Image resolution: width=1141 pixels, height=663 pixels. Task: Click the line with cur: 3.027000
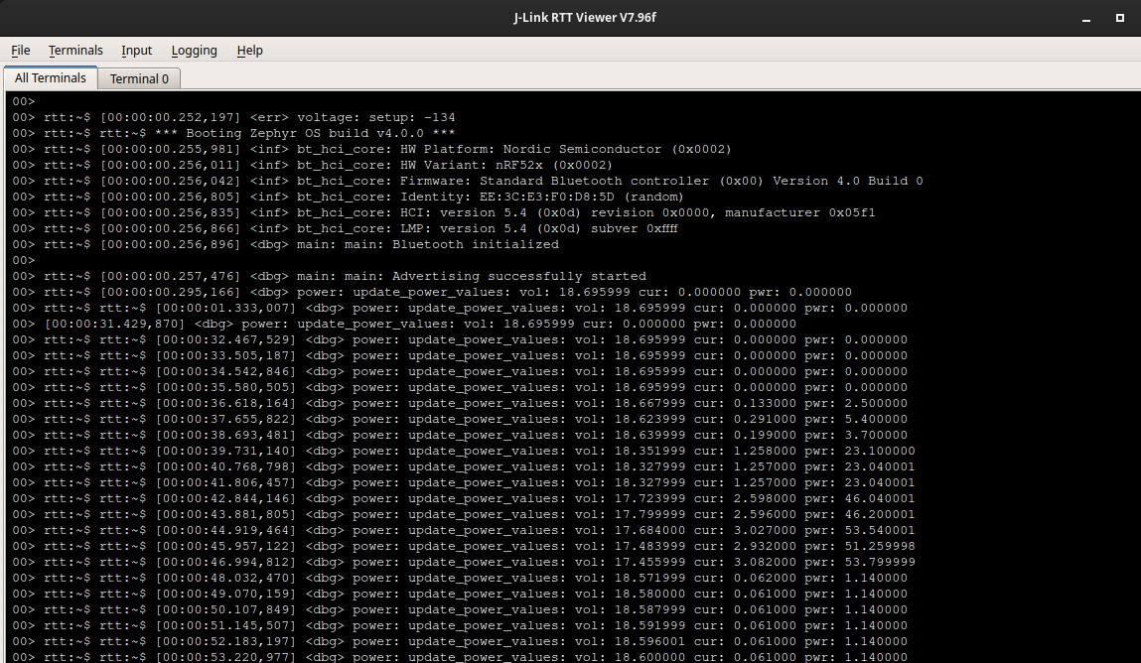tap(464, 531)
